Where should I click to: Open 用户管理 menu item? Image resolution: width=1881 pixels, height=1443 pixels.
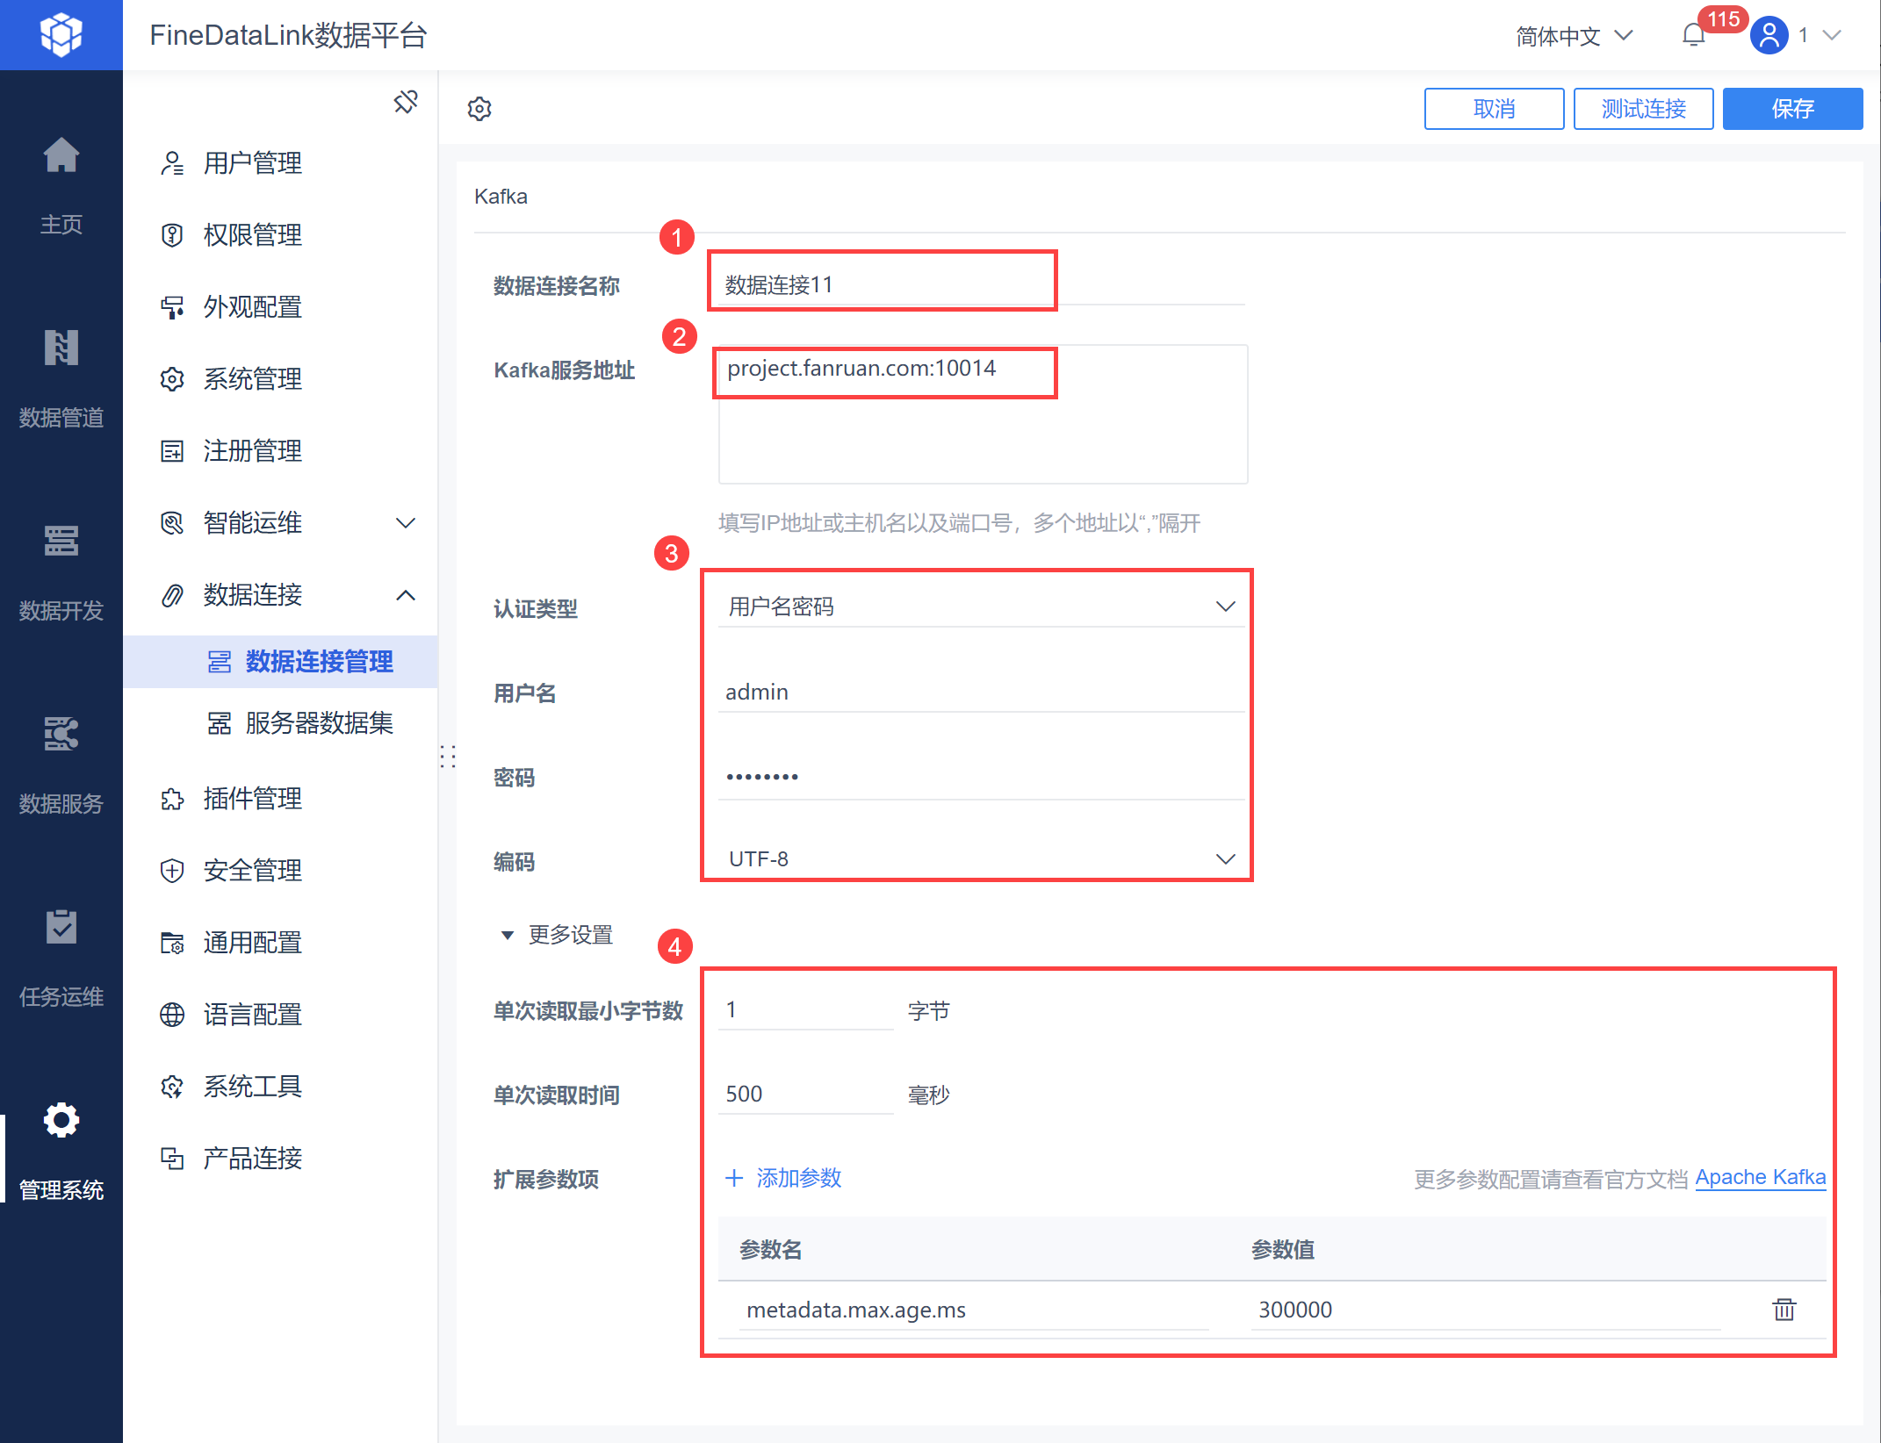(x=253, y=163)
